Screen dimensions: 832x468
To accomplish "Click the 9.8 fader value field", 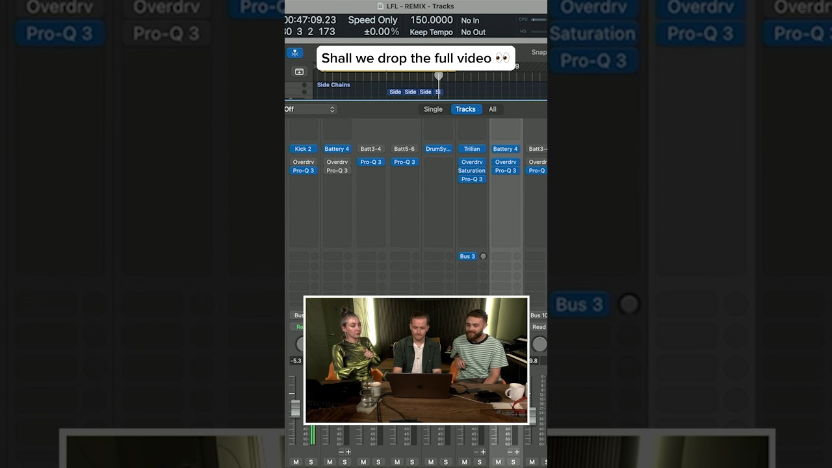I will (x=534, y=361).
